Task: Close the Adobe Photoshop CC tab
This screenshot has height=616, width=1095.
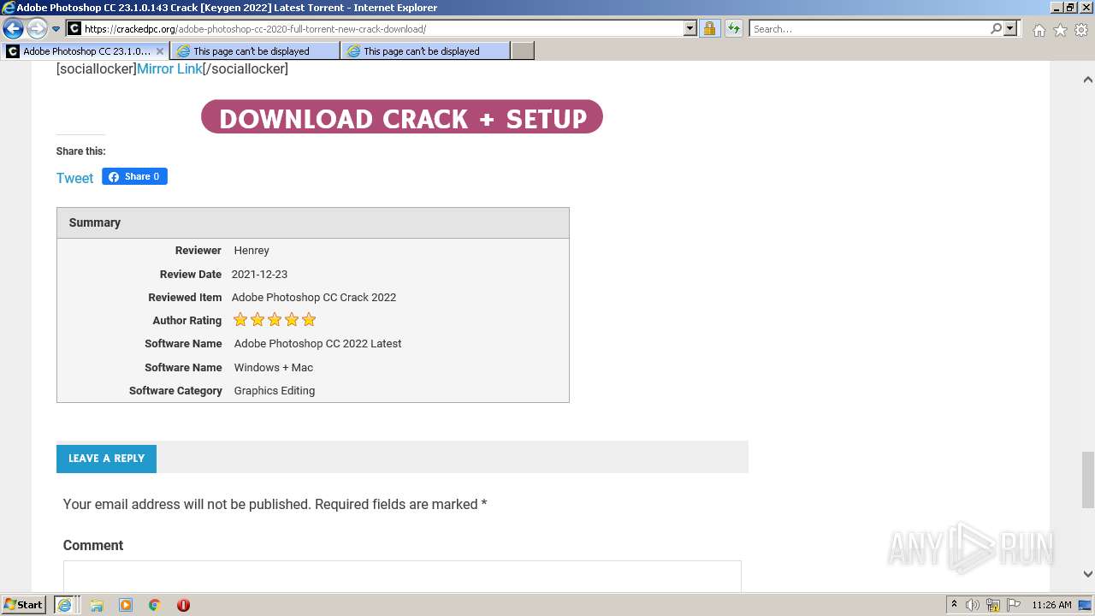Action: (x=159, y=51)
